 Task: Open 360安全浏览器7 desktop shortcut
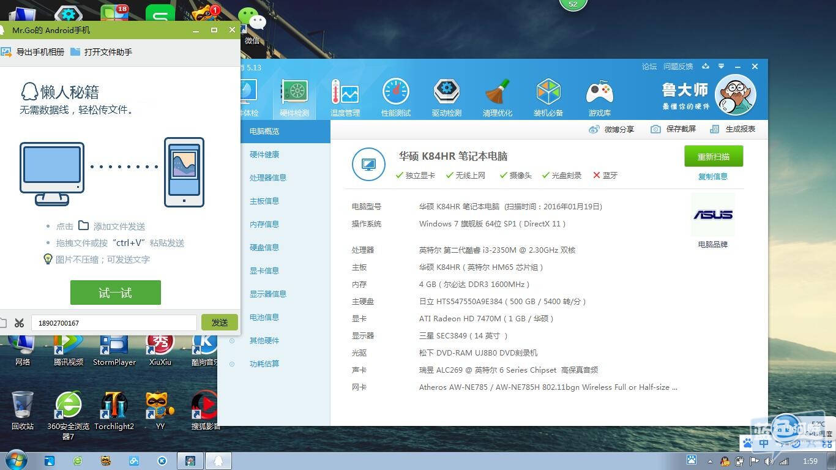pyautogui.click(x=69, y=416)
